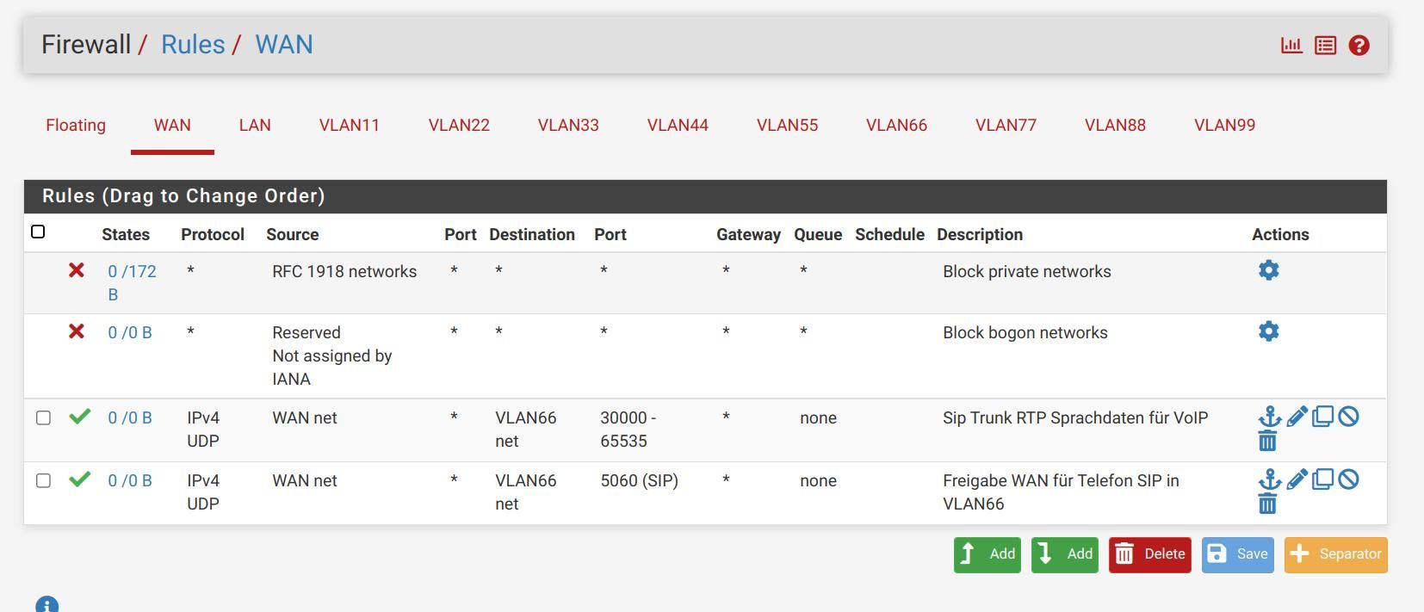Click the Rules breadcrumb link

tap(193, 45)
